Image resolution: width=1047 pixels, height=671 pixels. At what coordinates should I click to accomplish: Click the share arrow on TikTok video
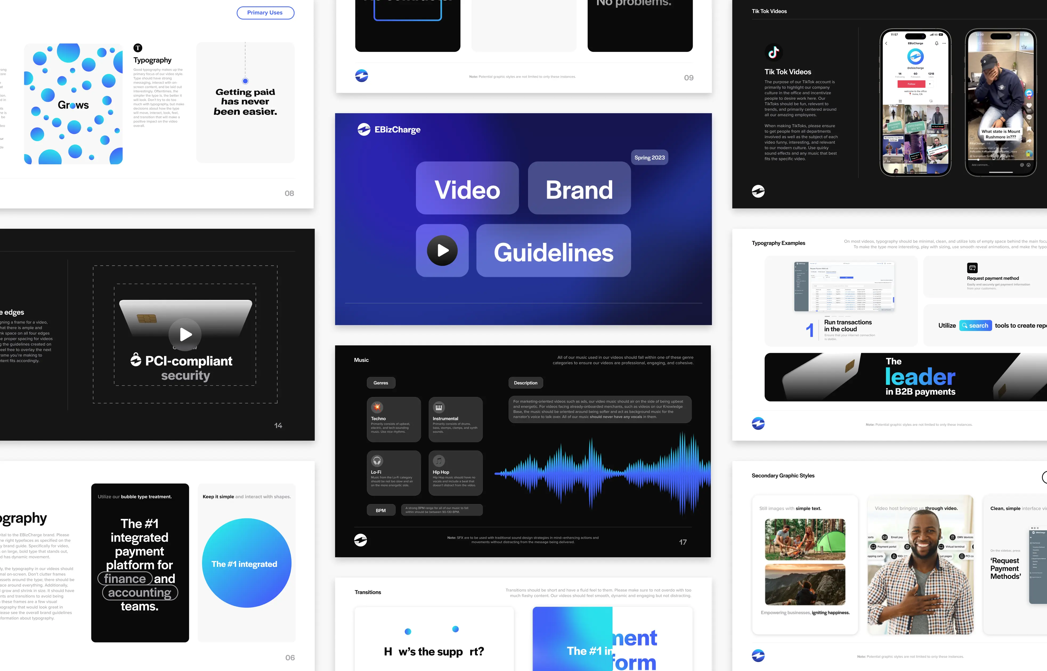tap(1029, 141)
